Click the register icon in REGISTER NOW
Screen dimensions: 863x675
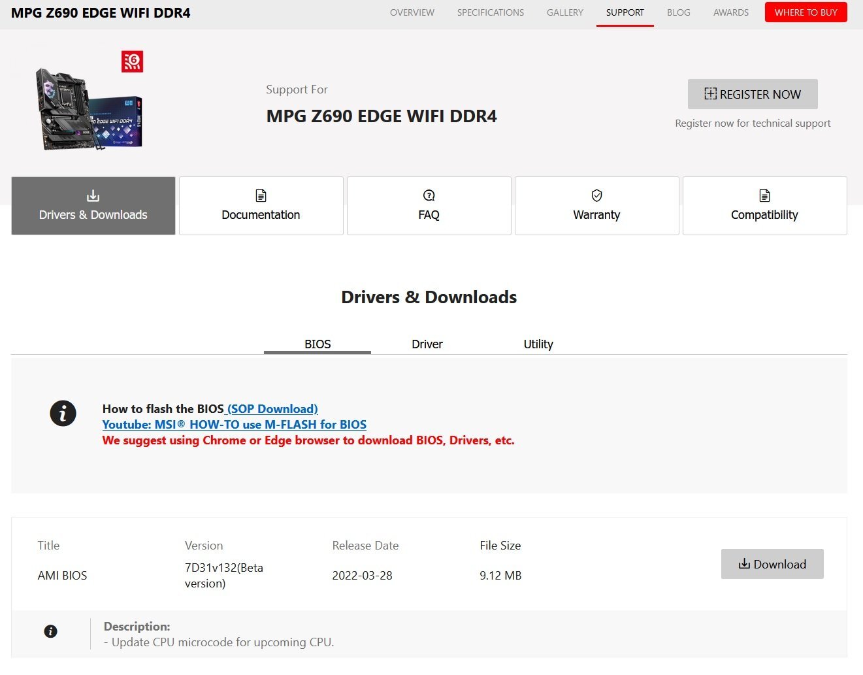pyautogui.click(x=710, y=93)
